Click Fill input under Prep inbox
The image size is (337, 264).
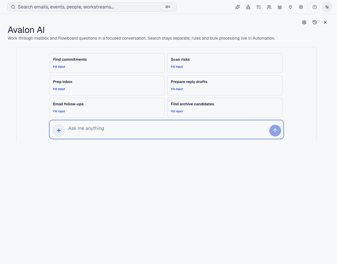point(59,89)
